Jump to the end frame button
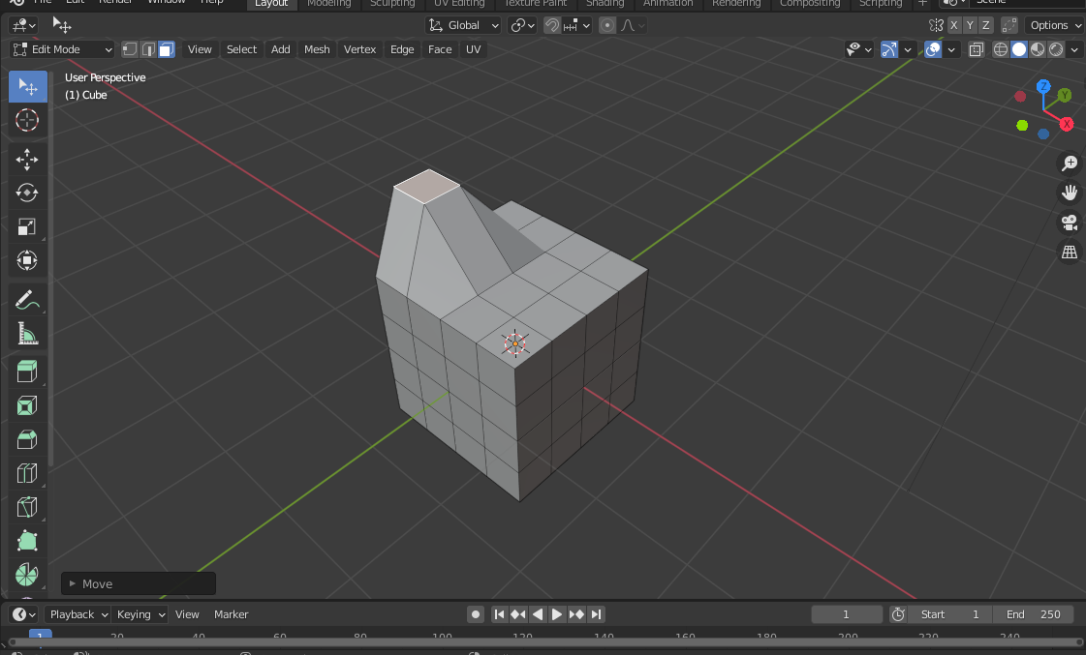Viewport: 1086px width, 655px height. pyautogui.click(x=597, y=614)
